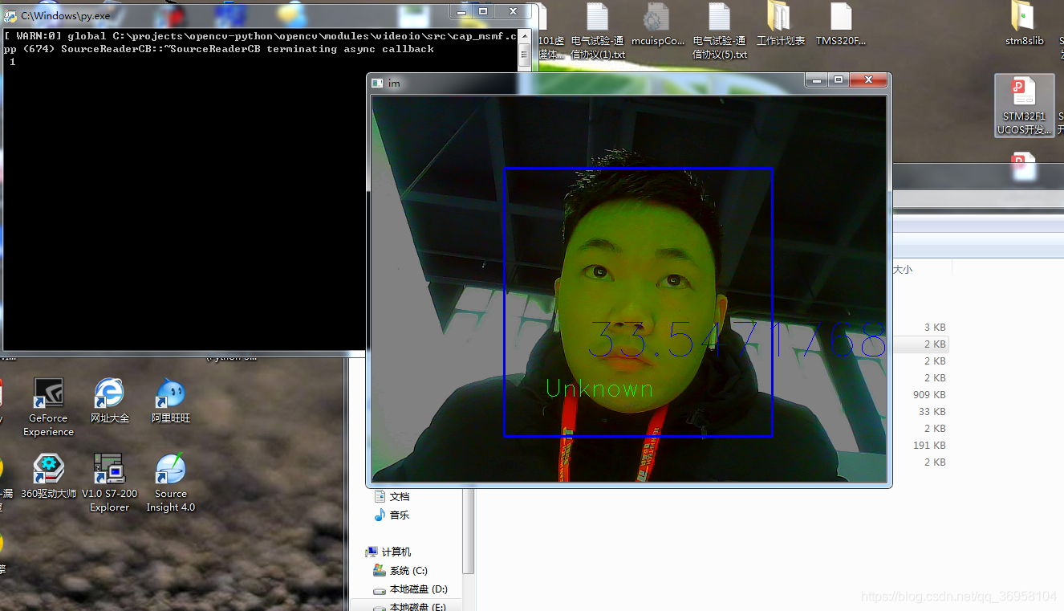The width and height of the screenshot is (1064, 611).
Task: Select the mcuispCo... gear file icon
Action: [x=657, y=25]
